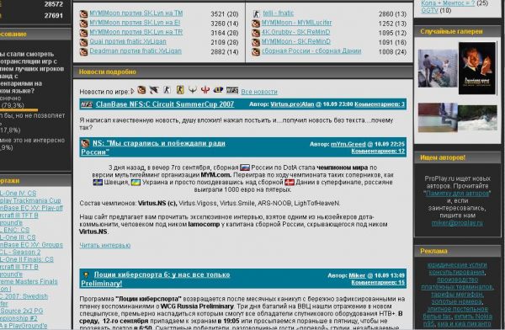Filter news by the Counter-Strike 1.6 icon
The height and width of the screenshot is (330, 505).
[167, 90]
